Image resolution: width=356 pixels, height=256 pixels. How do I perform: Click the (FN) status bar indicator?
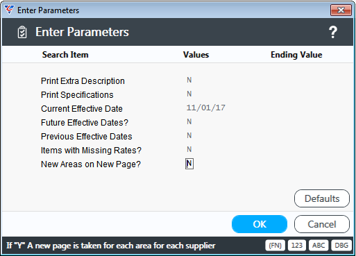tap(275, 245)
